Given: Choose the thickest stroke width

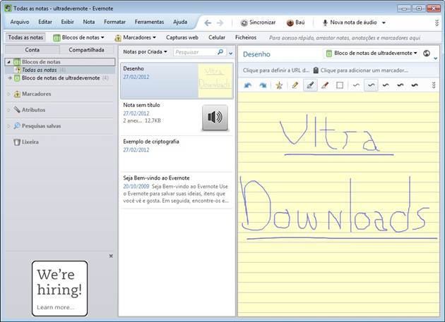Looking at the screenshot, I should tap(415, 85).
